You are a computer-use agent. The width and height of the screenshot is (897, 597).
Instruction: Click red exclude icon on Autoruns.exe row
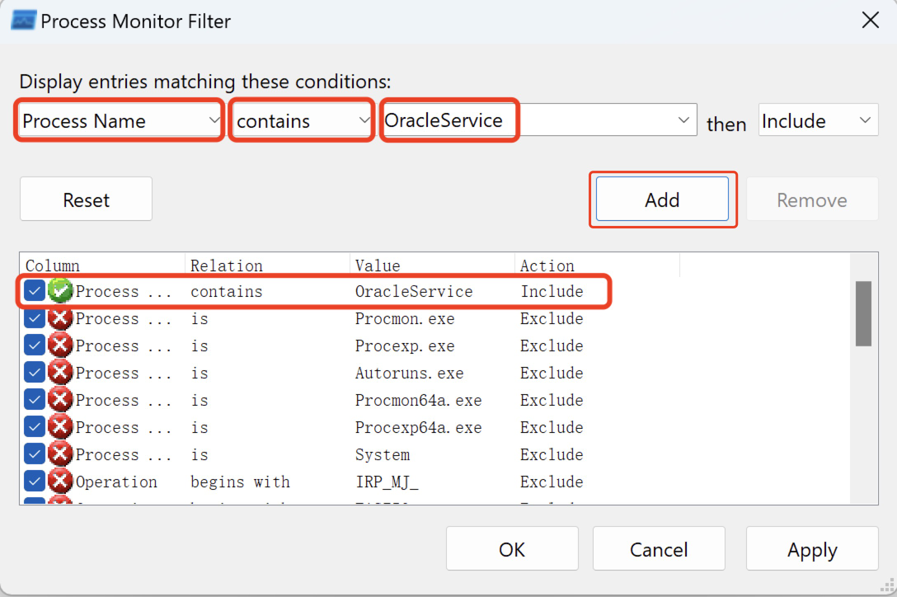tap(60, 373)
